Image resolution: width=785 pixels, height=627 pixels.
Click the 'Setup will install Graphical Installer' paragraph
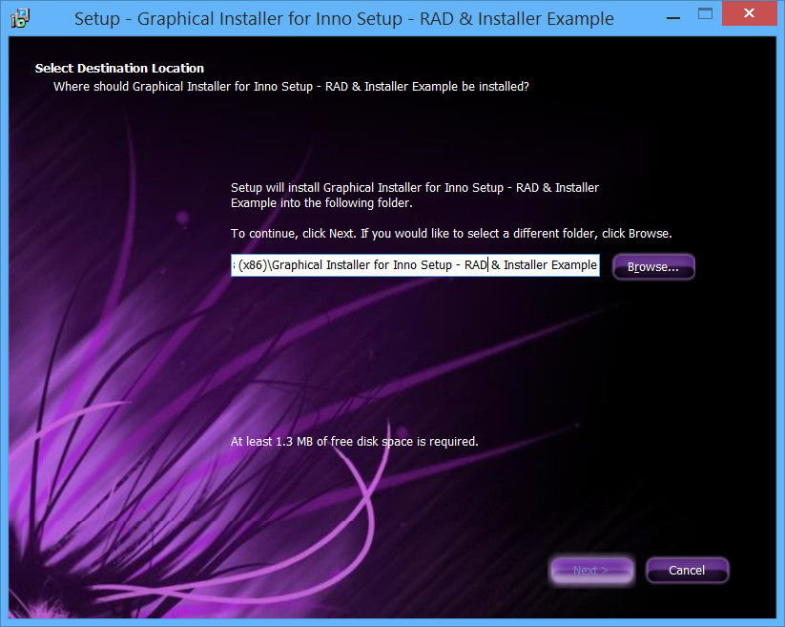point(415,195)
